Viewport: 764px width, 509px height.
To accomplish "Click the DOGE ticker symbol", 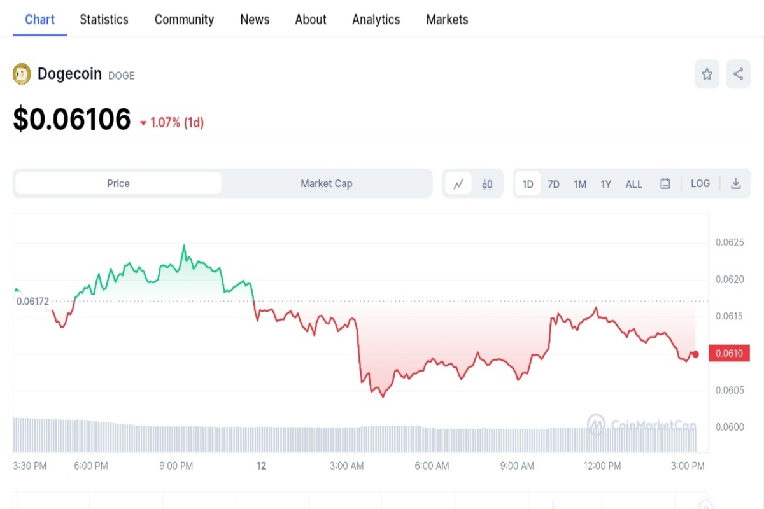I will [x=121, y=75].
